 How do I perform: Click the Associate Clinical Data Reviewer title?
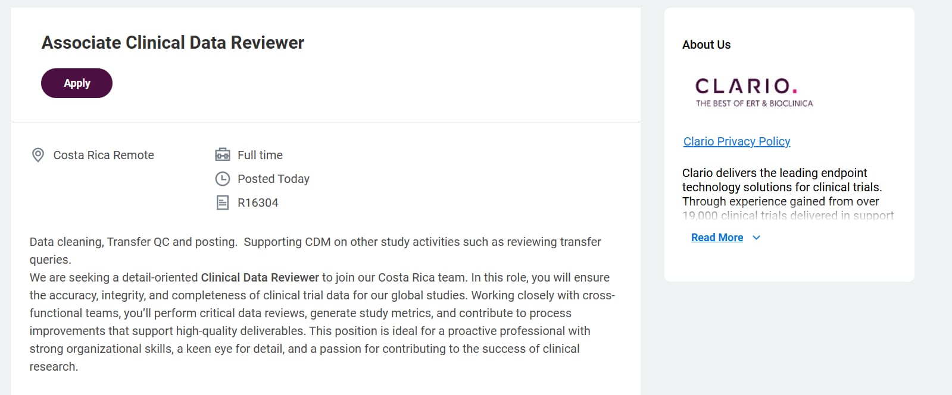(x=173, y=43)
